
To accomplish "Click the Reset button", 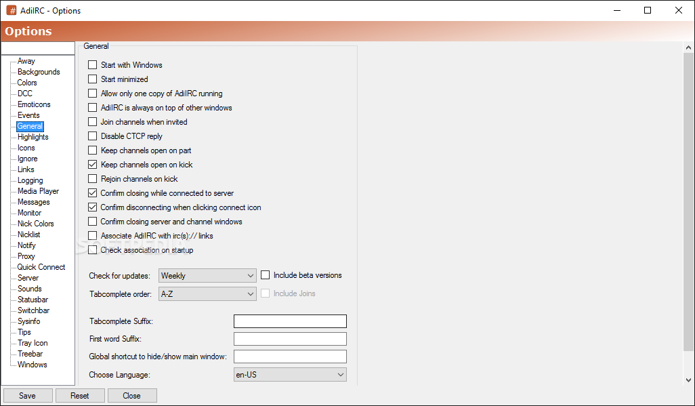I will point(80,395).
